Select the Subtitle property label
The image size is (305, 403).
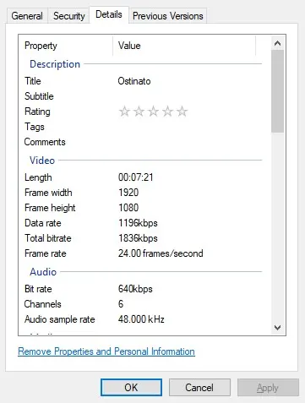tap(39, 96)
